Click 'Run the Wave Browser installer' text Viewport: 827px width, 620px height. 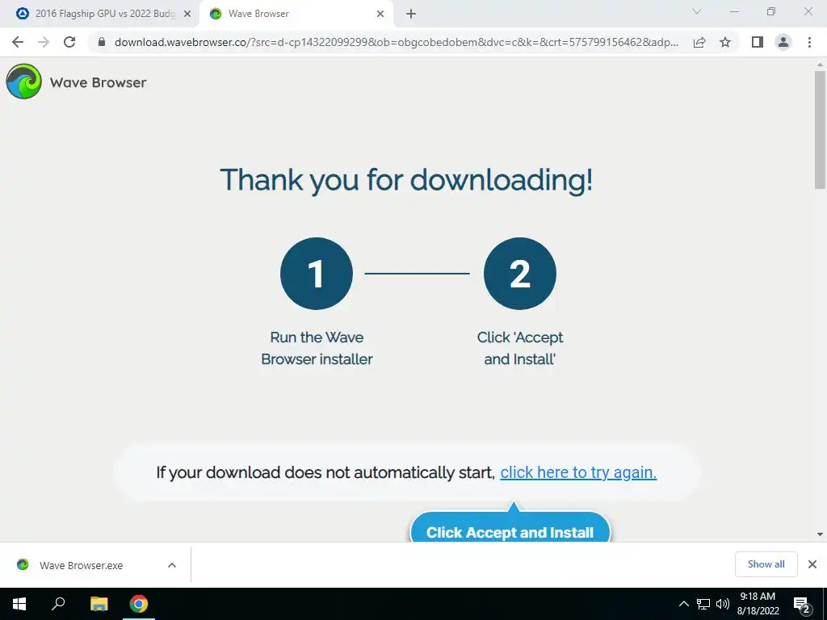click(317, 348)
